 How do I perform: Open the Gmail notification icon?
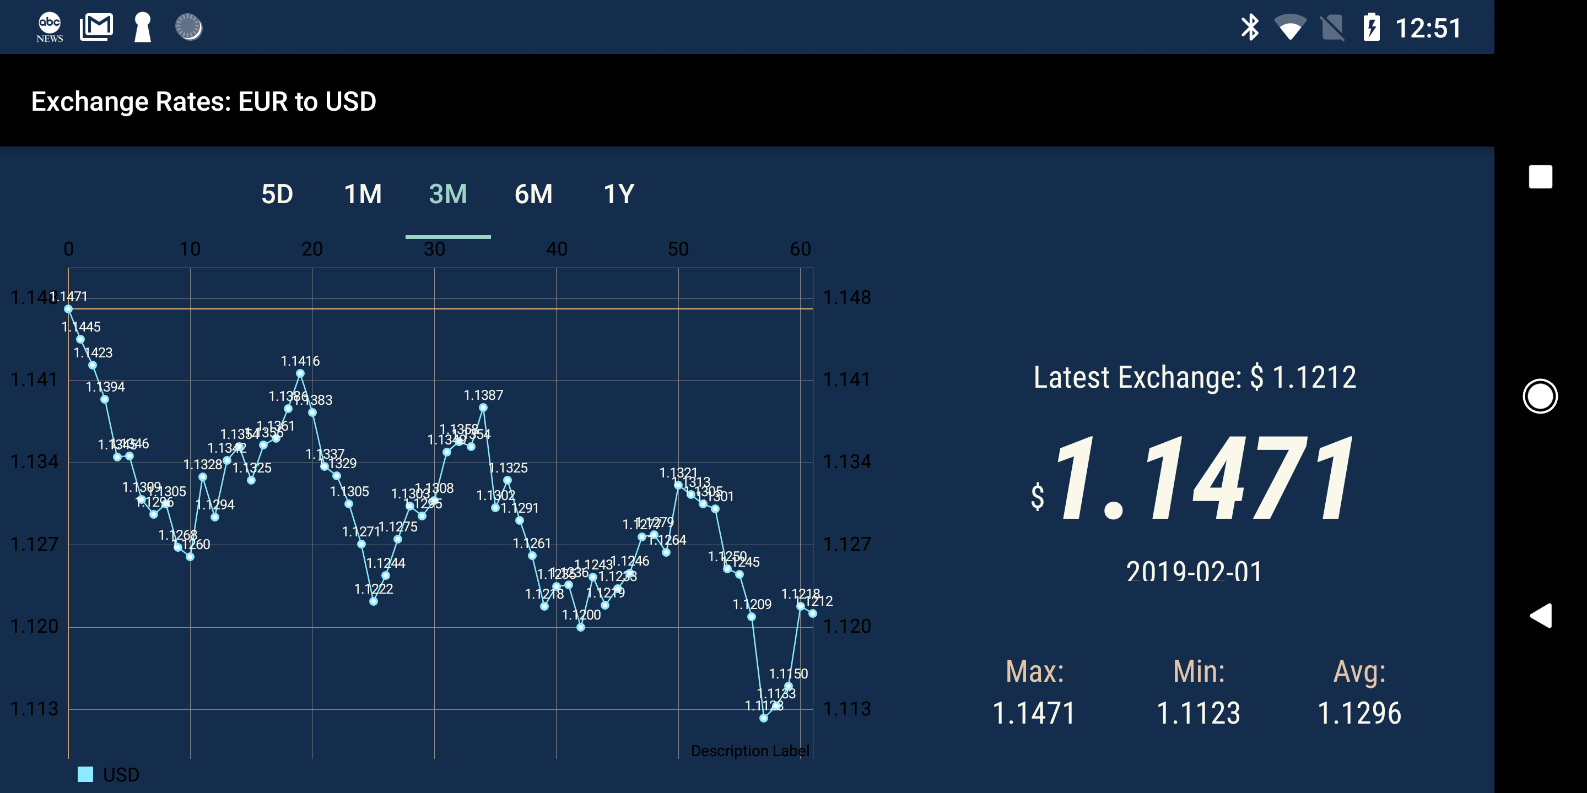tap(96, 27)
